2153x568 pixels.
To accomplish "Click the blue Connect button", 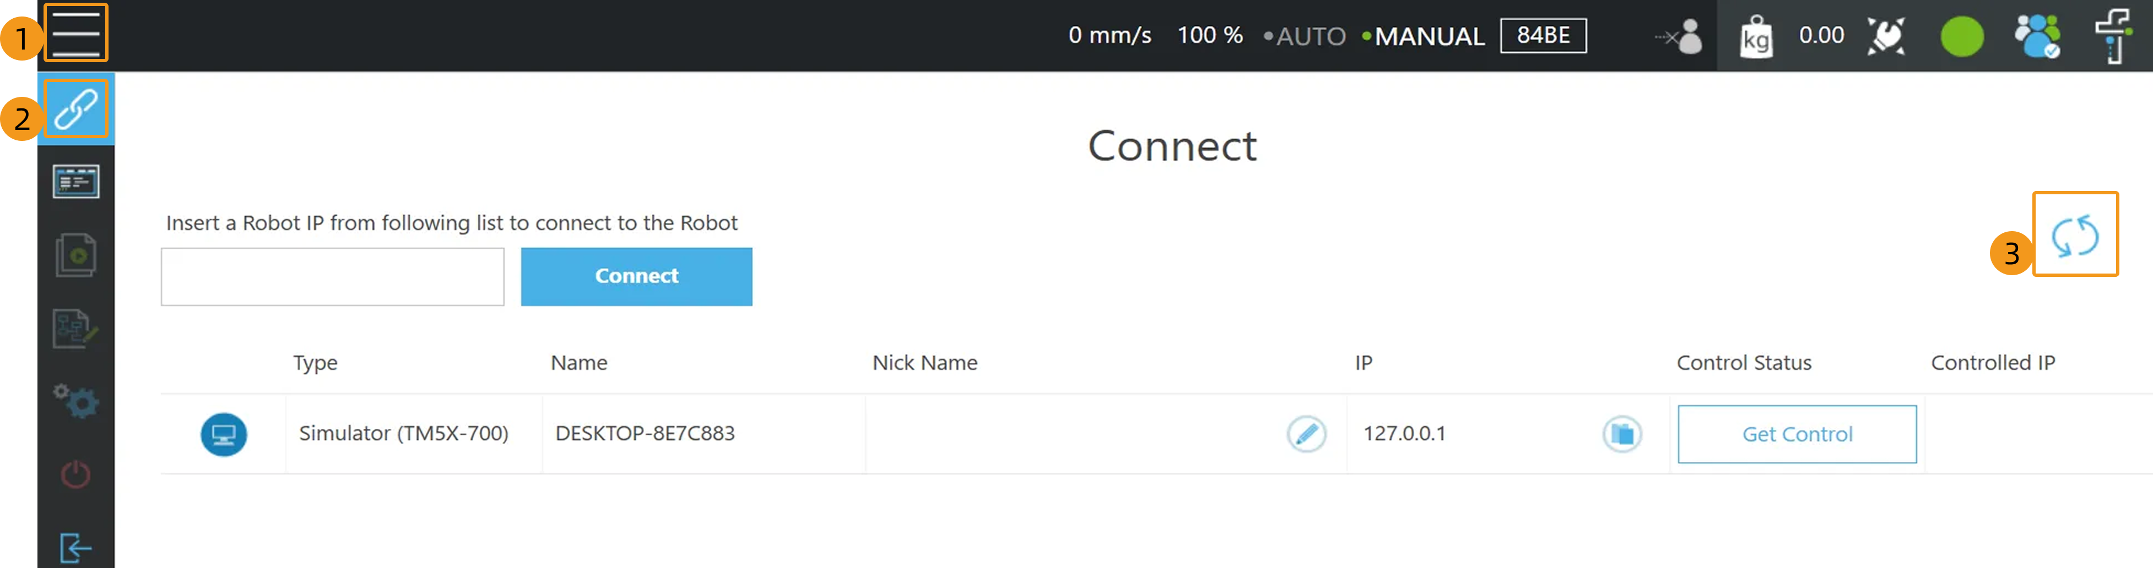I will (636, 276).
